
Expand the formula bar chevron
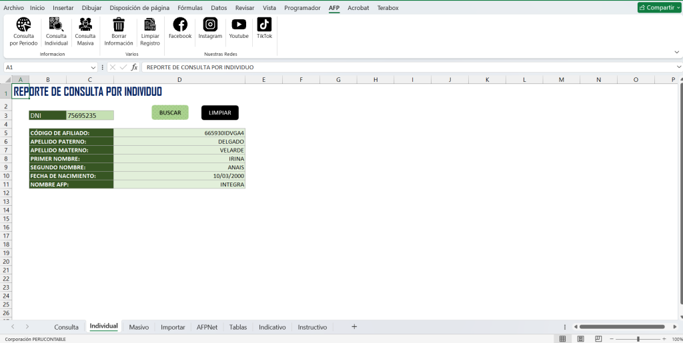coord(676,67)
